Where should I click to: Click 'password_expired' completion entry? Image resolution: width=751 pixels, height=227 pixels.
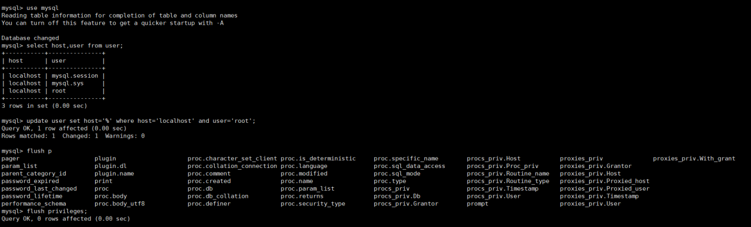[30, 181]
